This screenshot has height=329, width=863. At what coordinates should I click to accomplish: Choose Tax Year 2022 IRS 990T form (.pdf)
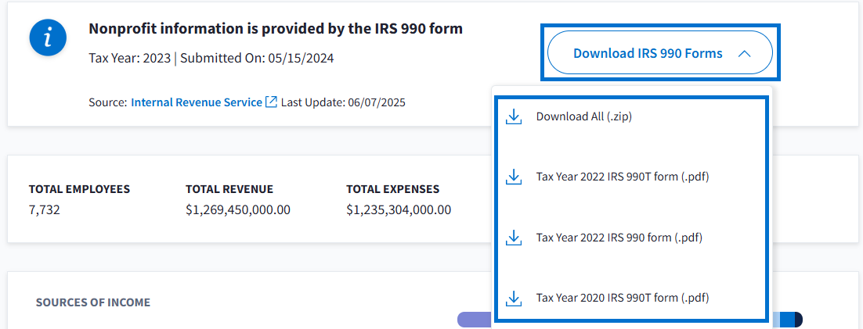pos(622,177)
